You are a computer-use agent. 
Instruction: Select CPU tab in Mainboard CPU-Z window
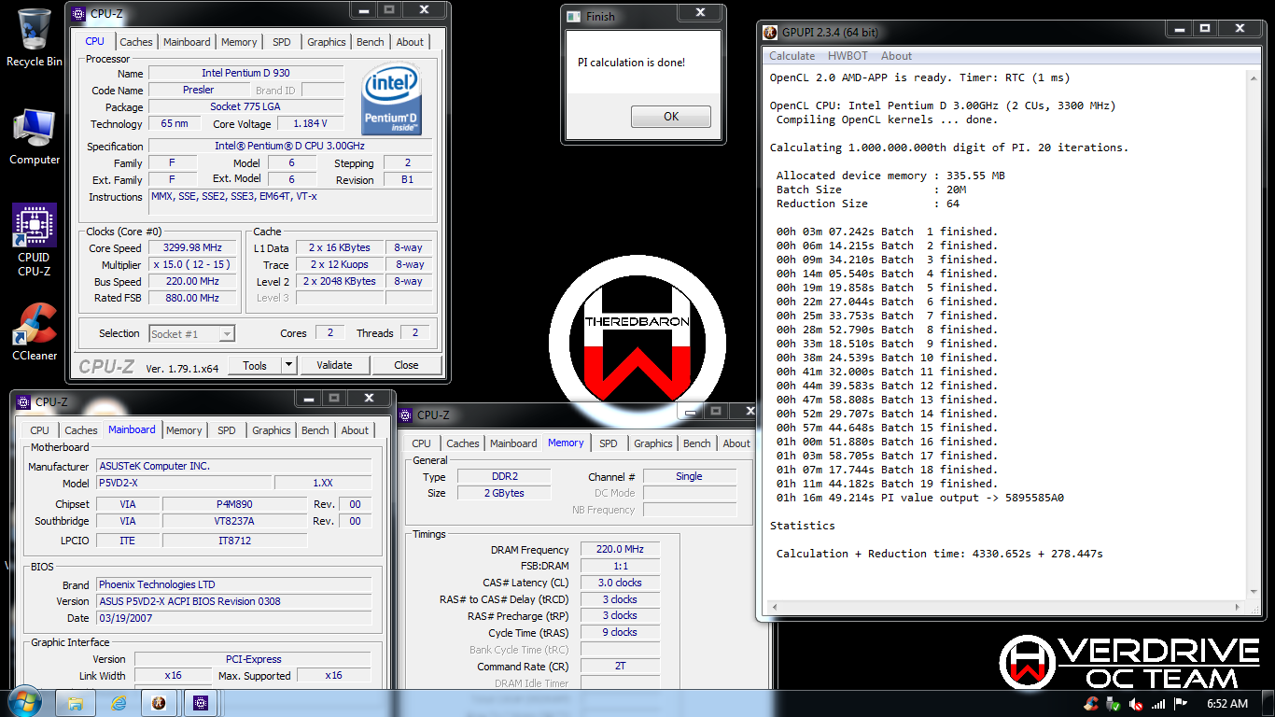coord(39,430)
